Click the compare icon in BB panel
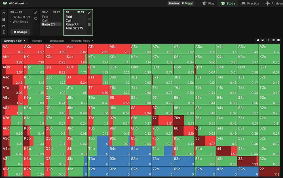The image size is (283, 178). 89,24
